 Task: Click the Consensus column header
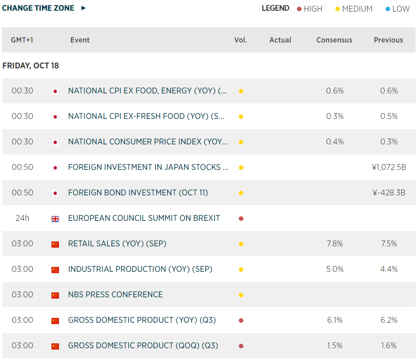[x=334, y=40]
